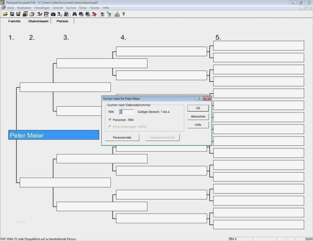
Task: Confirm with the OK button
Action: [198, 108]
